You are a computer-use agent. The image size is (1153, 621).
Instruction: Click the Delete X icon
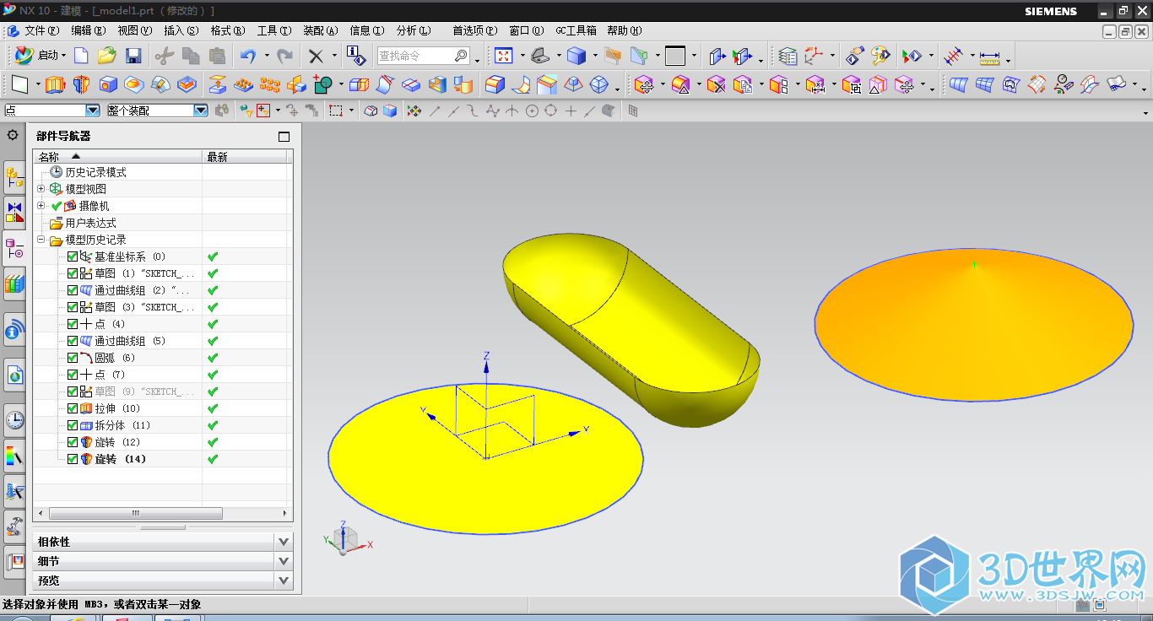316,56
